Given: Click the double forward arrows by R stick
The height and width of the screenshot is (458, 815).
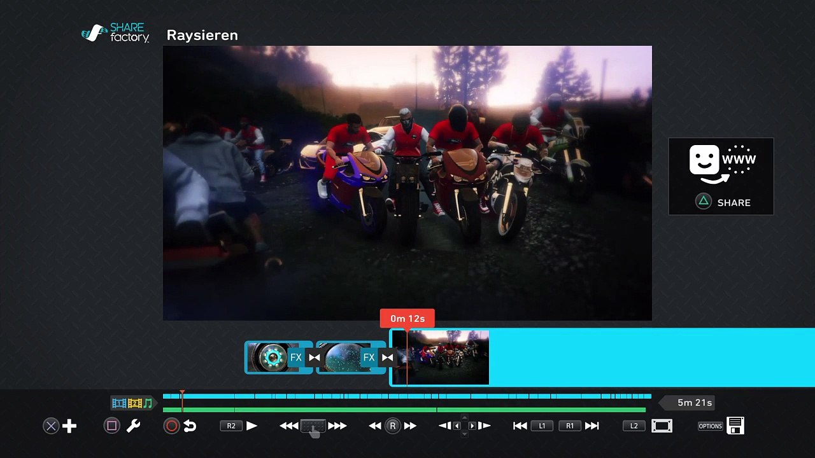Looking at the screenshot, I should 410,426.
